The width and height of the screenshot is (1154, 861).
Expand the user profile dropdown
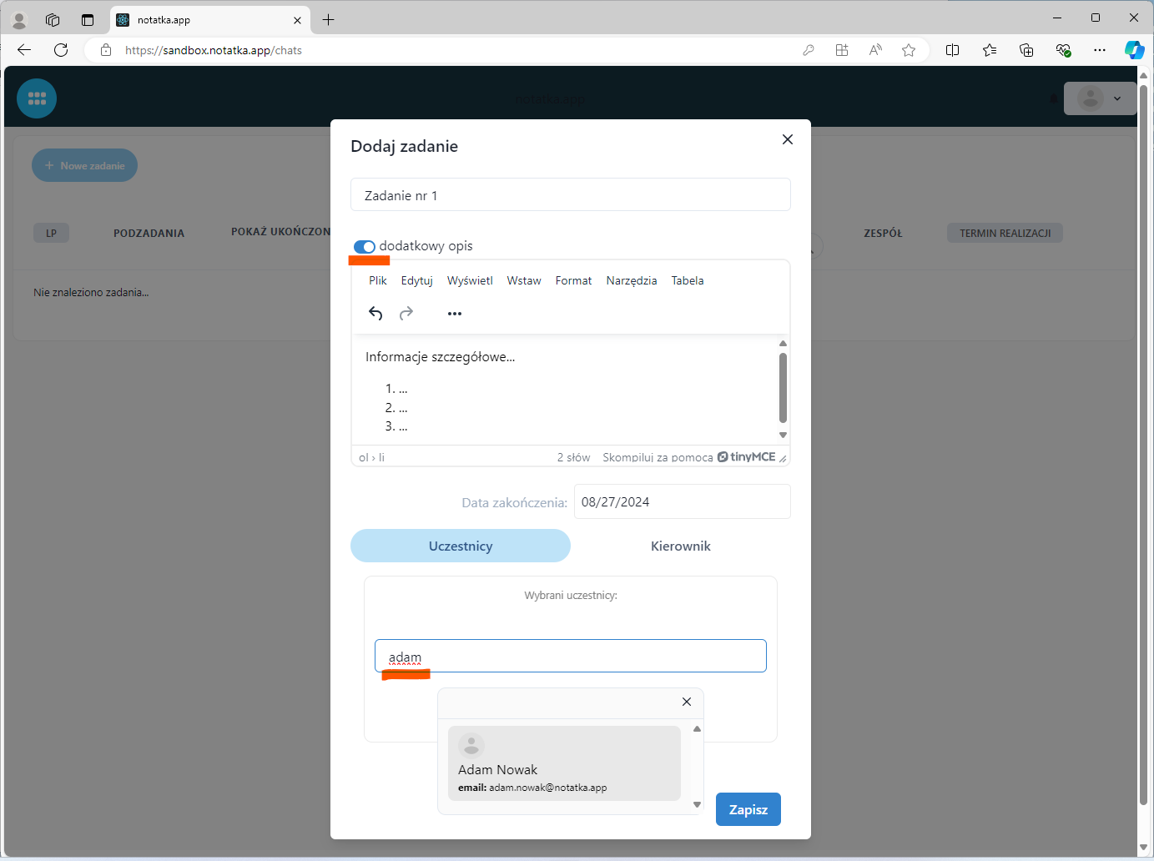[x=1100, y=98]
